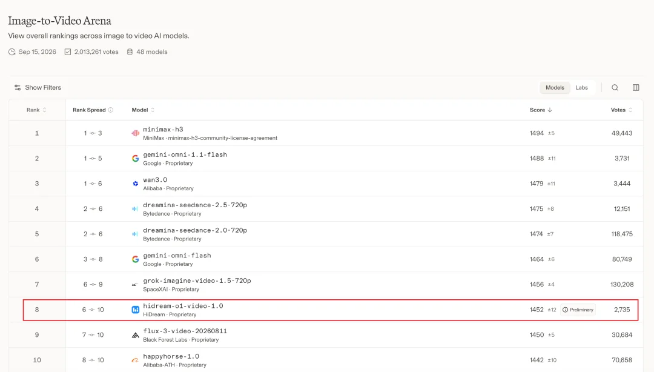Sort by the Votes column header

[x=621, y=110]
